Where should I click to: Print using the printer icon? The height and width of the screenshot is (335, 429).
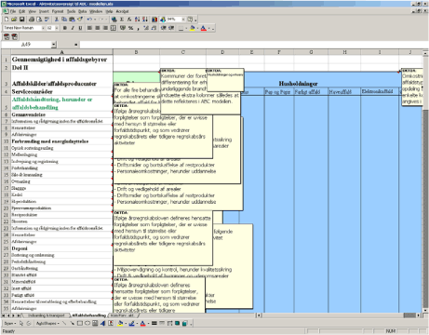pyautogui.click(x=32, y=20)
